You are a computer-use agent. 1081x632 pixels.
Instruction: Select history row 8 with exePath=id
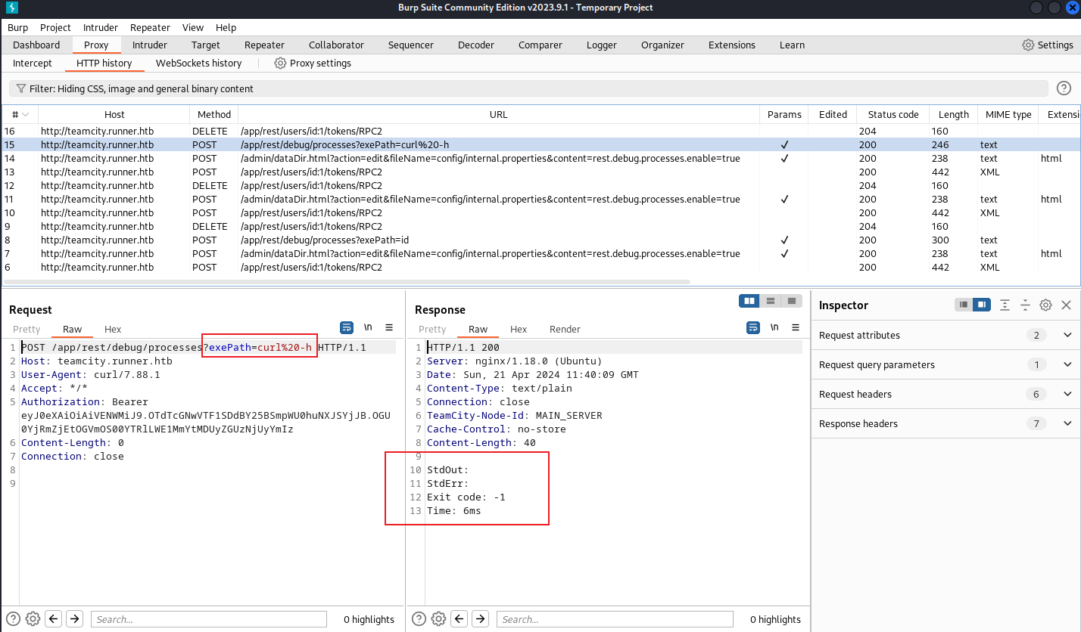(x=540, y=240)
